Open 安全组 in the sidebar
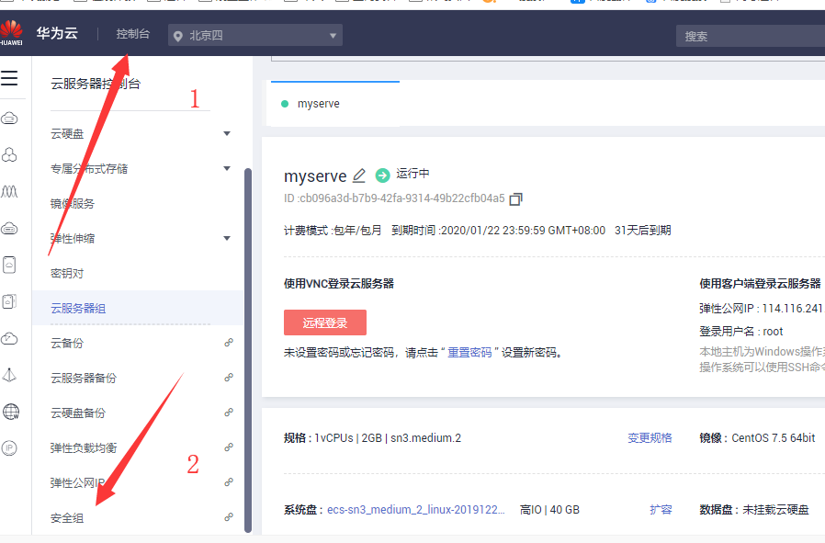This screenshot has width=825, height=543. [69, 516]
